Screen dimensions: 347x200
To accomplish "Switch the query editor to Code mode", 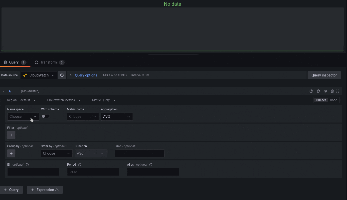I will click(x=334, y=100).
